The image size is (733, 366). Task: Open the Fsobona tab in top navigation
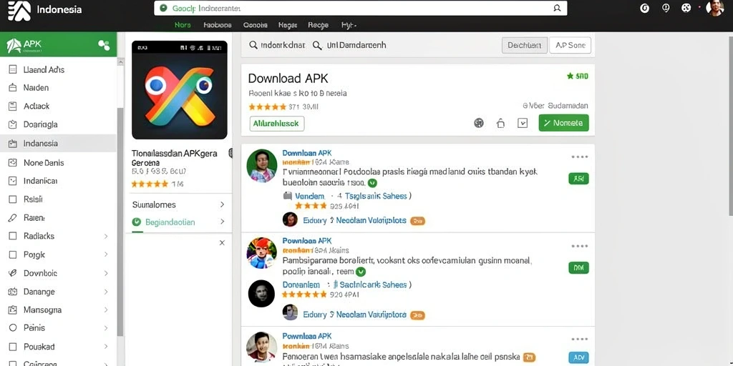point(218,25)
